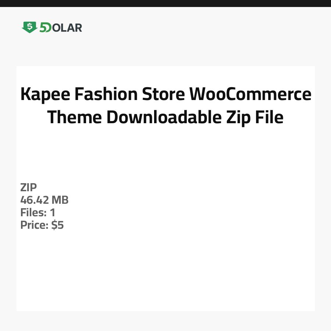
Task: Click the Files: 1 count label
Action: tap(38, 213)
